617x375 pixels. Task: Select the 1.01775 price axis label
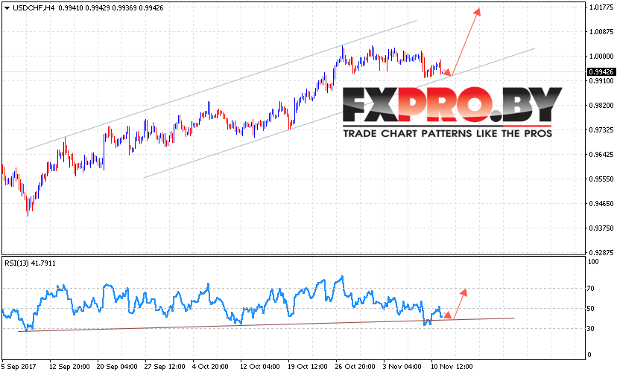coord(601,7)
